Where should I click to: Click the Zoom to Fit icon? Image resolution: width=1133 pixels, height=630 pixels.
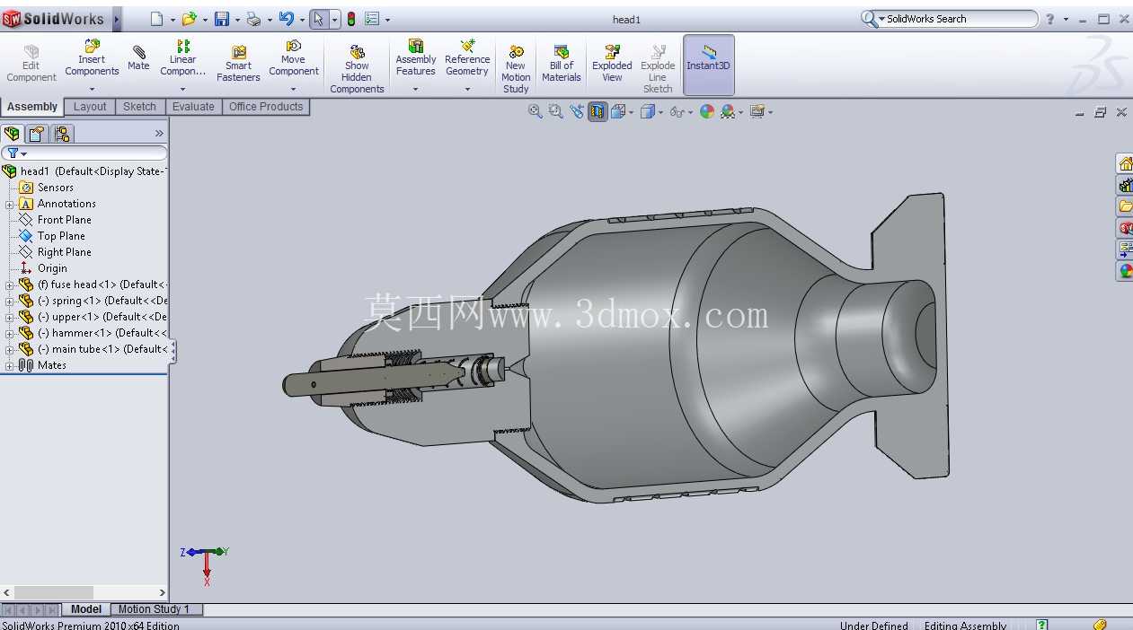click(536, 111)
